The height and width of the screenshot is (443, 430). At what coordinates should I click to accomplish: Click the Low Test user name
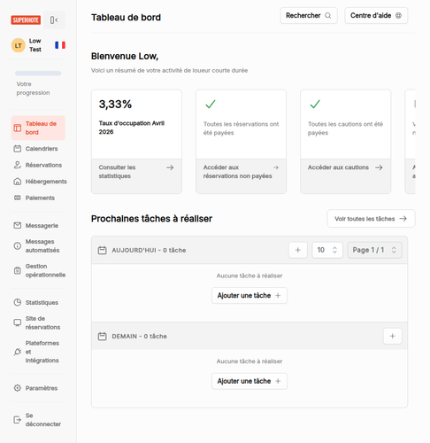tap(35, 45)
